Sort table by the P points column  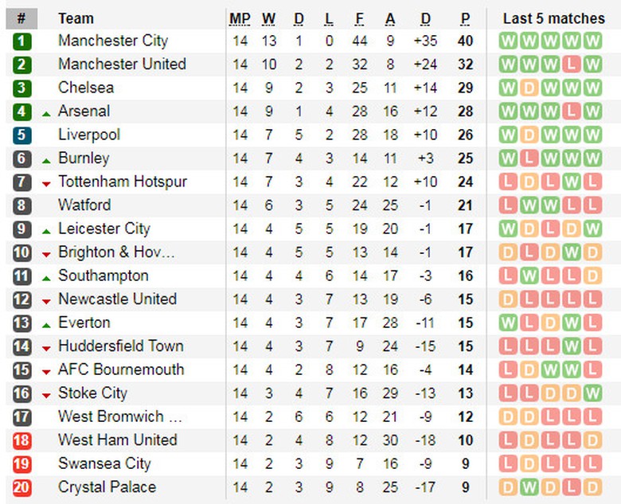click(466, 18)
